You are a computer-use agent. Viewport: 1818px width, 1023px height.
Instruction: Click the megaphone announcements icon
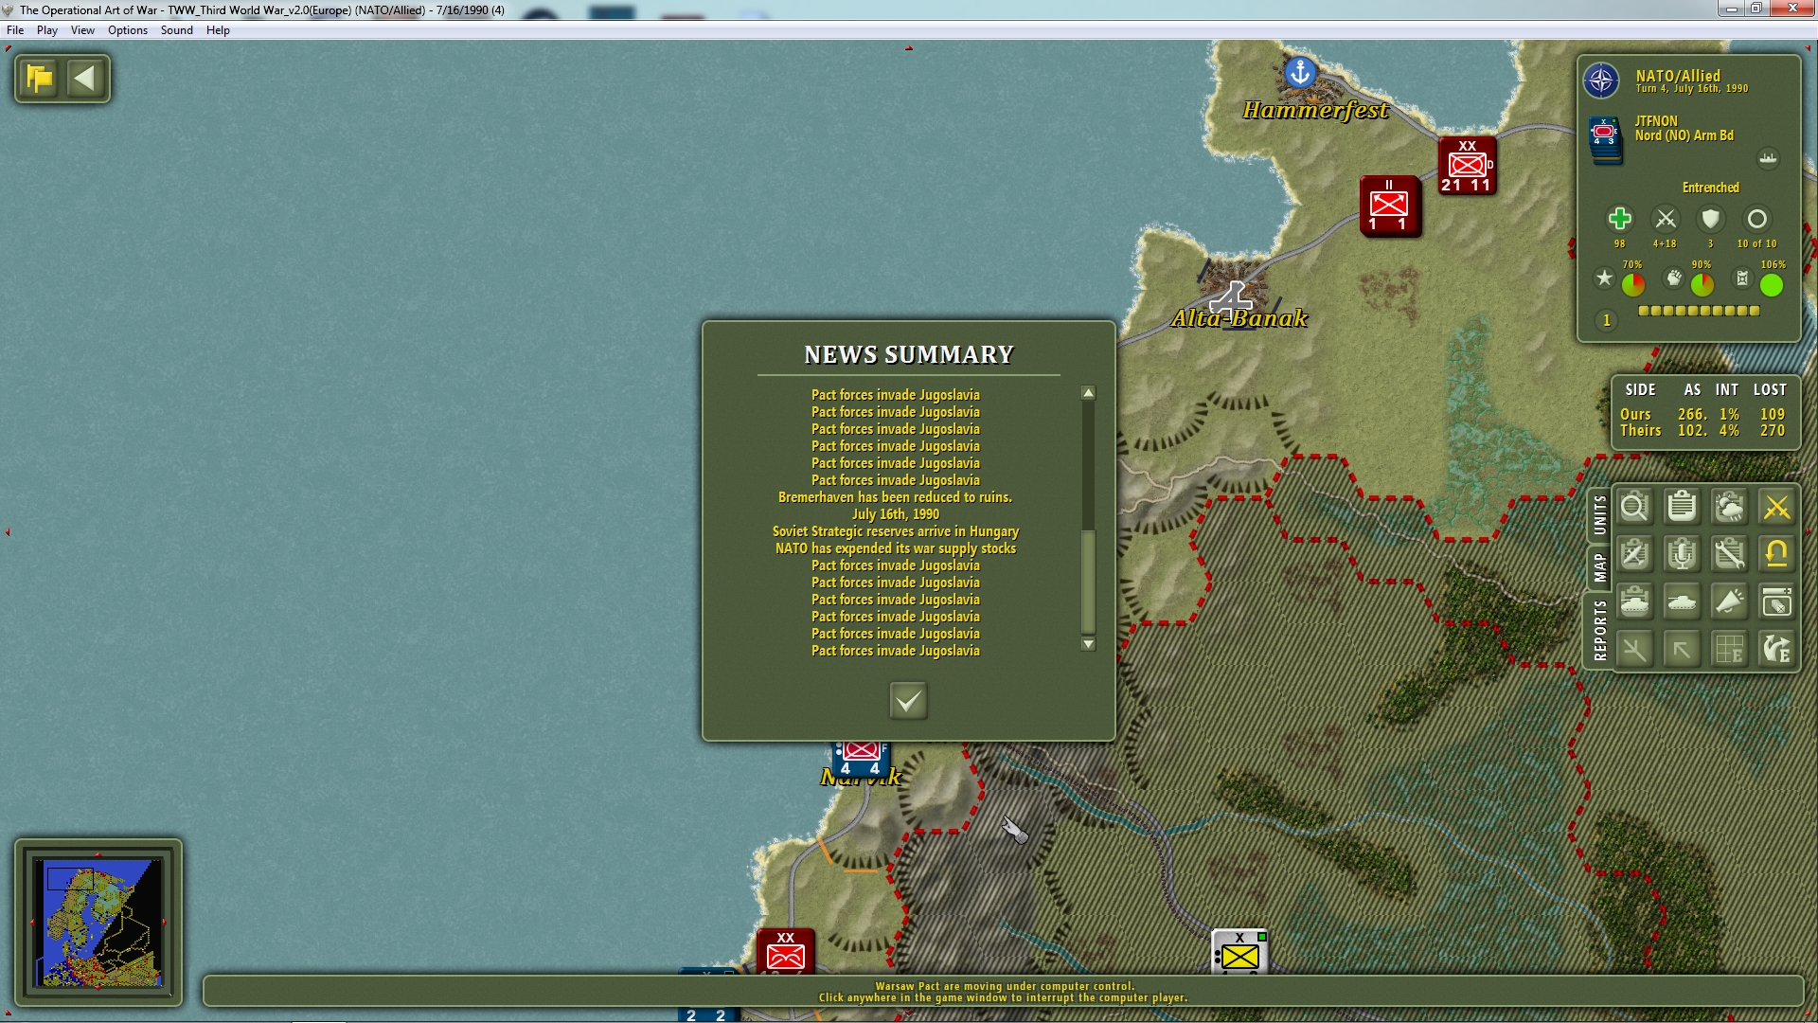pos(1729,601)
